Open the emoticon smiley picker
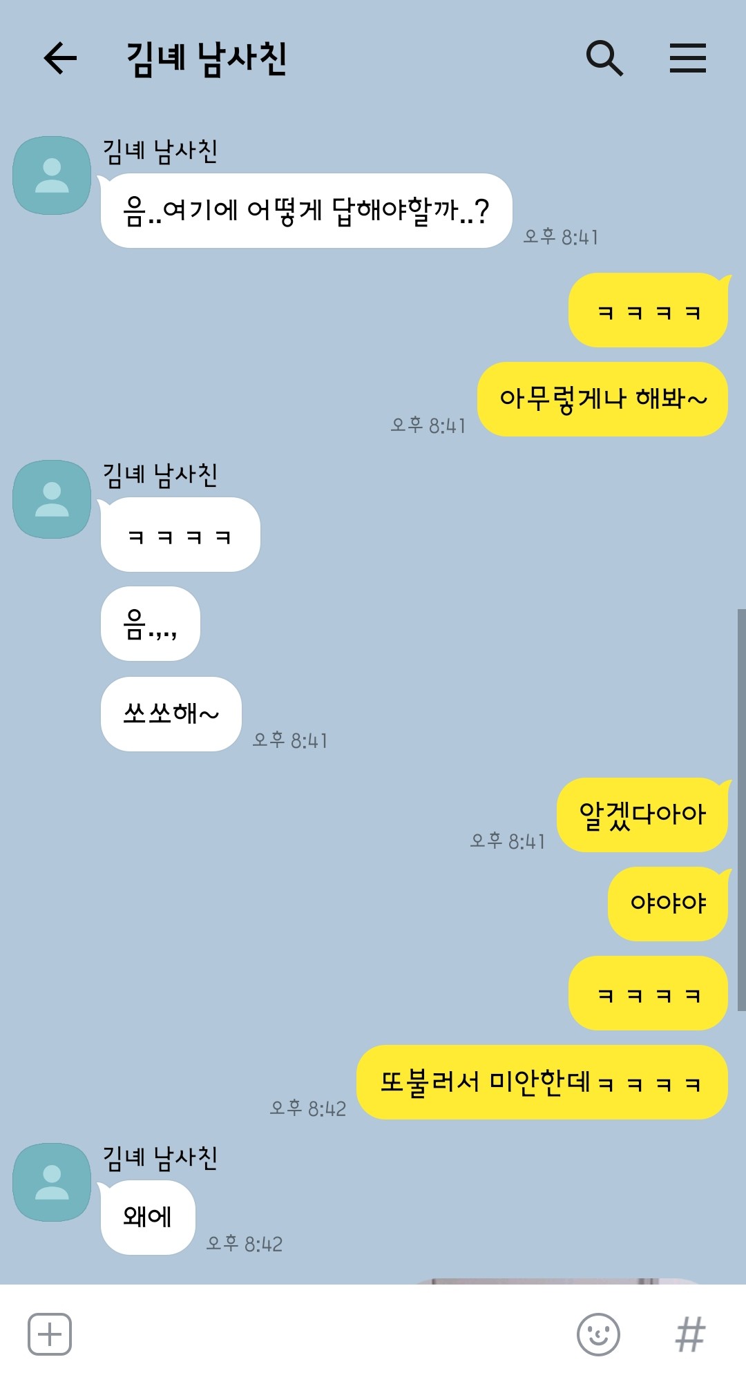The height and width of the screenshot is (1384, 746). [598, 1334]
